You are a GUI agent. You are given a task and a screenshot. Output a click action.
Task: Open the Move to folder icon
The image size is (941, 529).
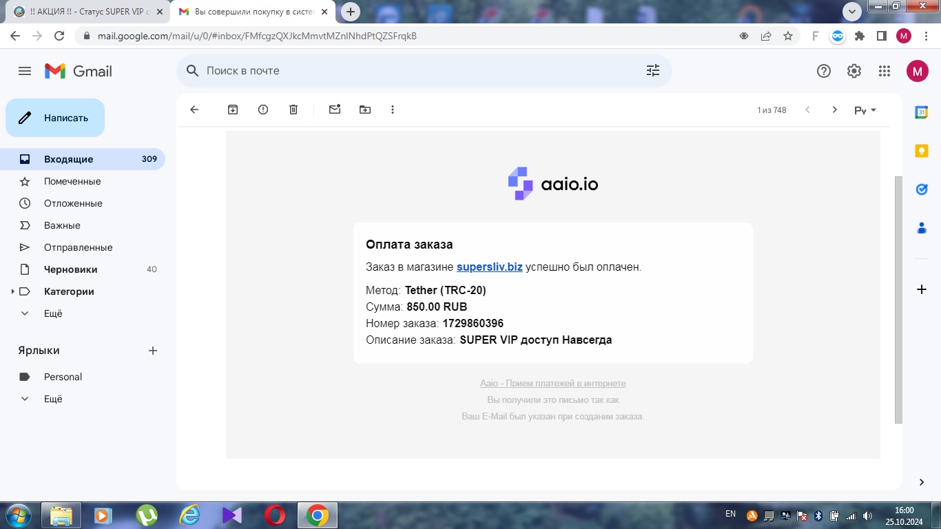pyautogui.click(x=365, y=110)
